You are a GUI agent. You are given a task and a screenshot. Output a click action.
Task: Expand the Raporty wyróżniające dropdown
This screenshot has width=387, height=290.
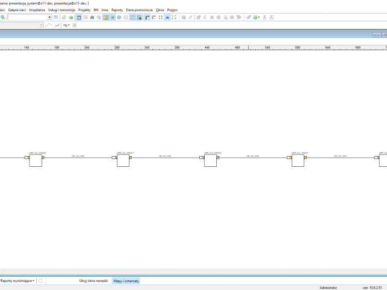point(17,281)
